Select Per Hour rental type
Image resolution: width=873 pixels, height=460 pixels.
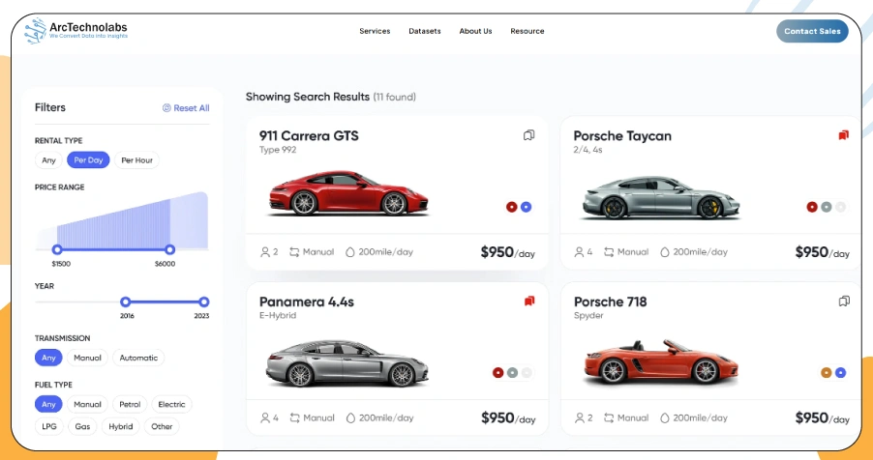click(136, 160)
